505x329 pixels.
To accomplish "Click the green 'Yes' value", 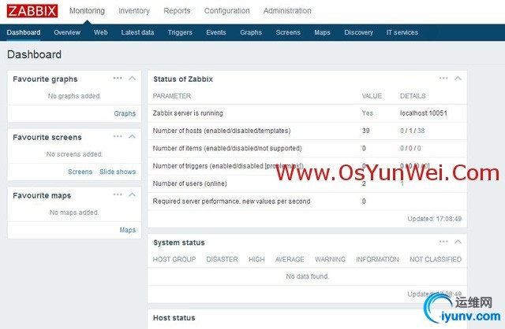I will (x=368, y=113).
